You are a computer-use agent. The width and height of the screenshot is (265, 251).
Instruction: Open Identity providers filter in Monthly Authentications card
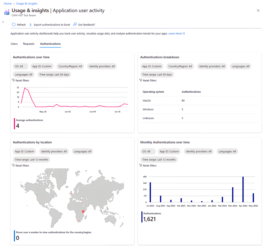pyautogui.click(x=199, y=152)
